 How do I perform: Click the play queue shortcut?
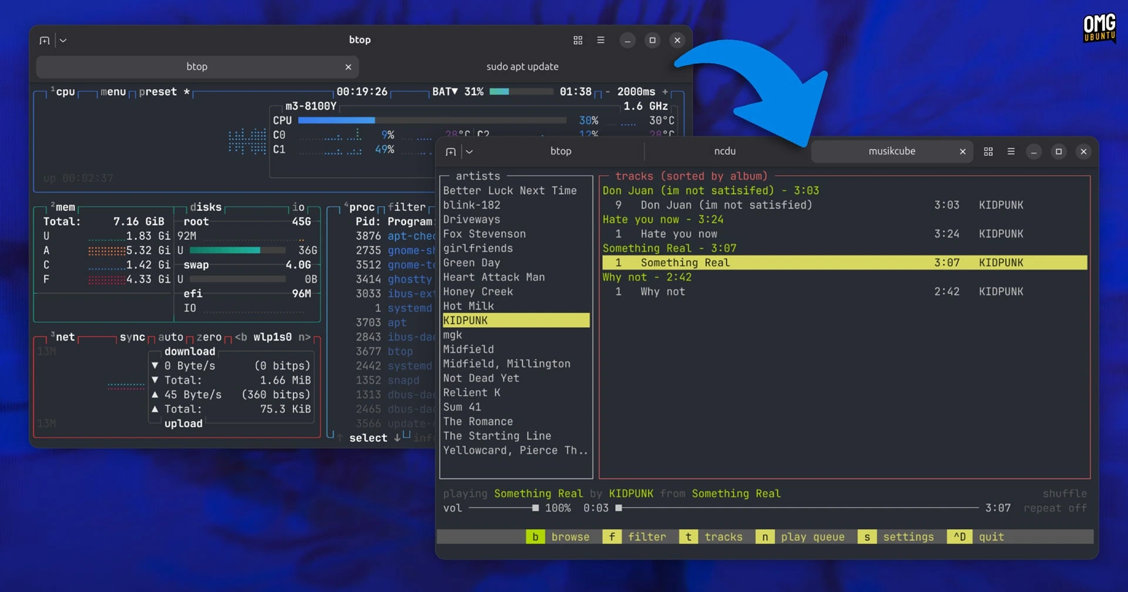tap(812, 537)
